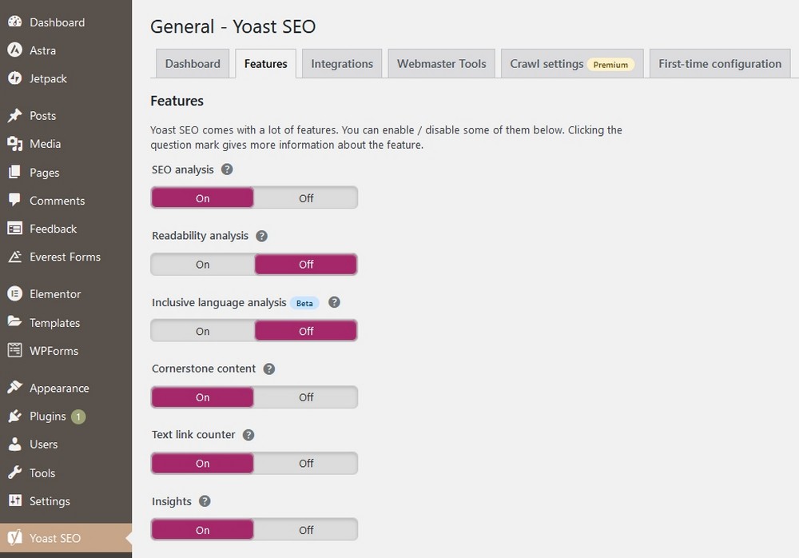Click Cornerstone content help icon
The height and width of the screenshot is (558, 799).
click(268, 369)
